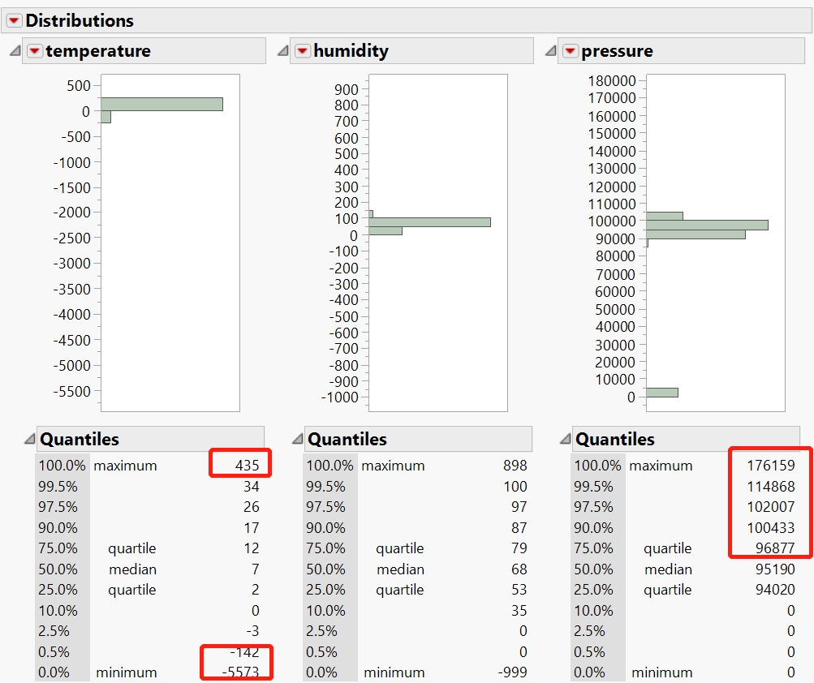The height and width of the screenshot is (683, 814).
Task: Click the 900 humidity axis label
Action: click(347, 90)
